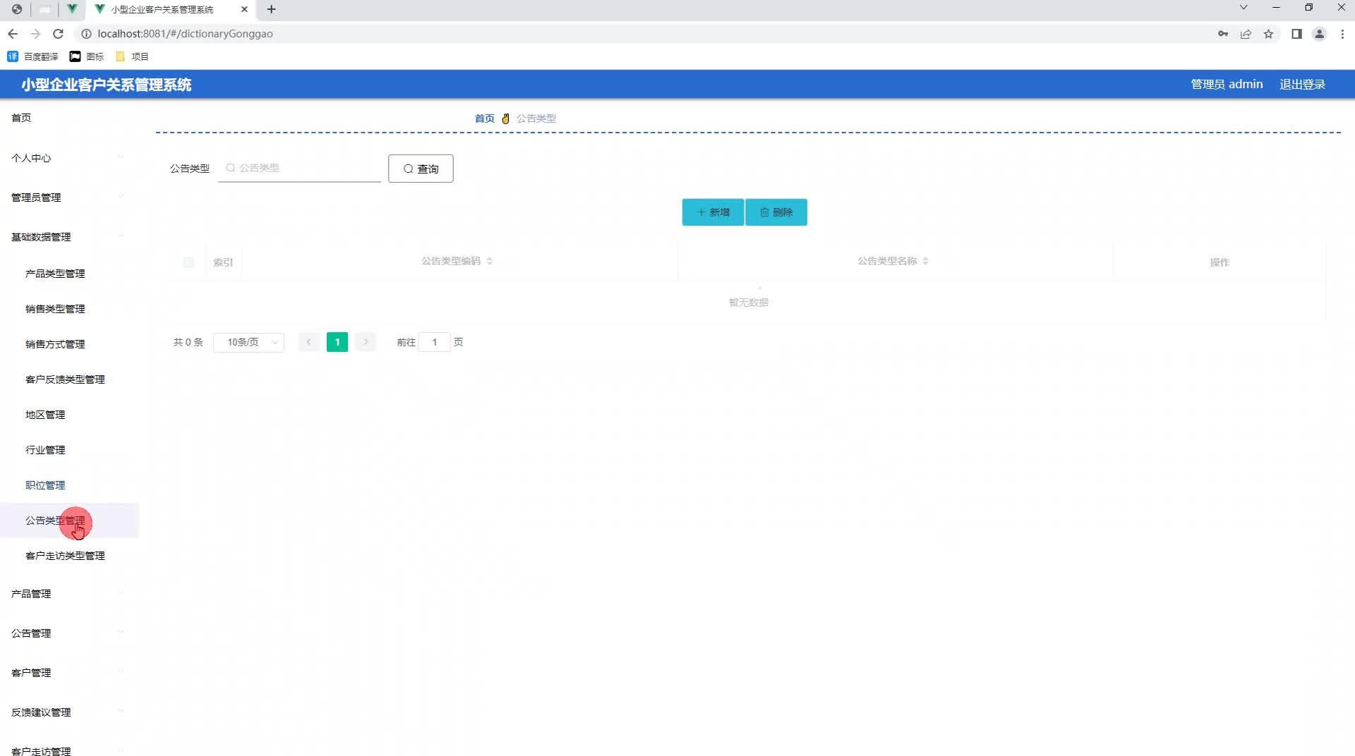Select 销售方式管理 menu item
This screenshot has height=756, width=1355.
click(x=69, y=344)
